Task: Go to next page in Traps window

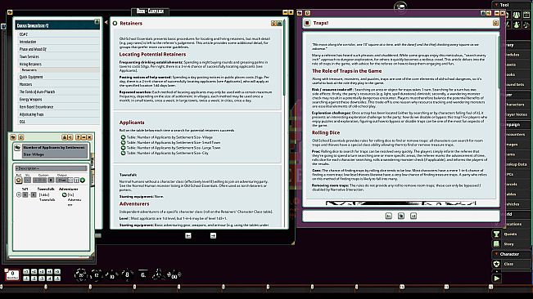Action: pyautogui.click(x=413, y=216)
